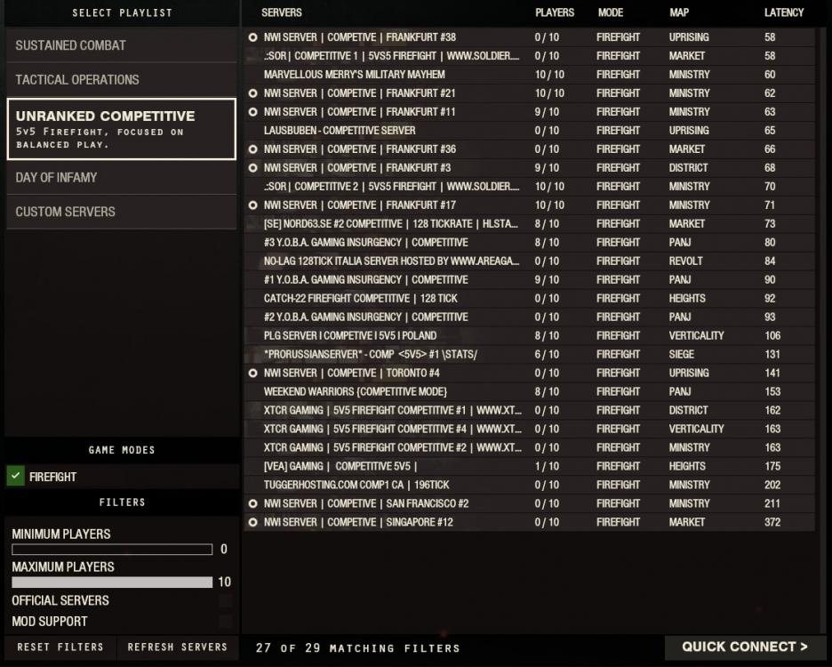
Task: Click official server icon for Frankfurt #36
Action: point(253,149)
